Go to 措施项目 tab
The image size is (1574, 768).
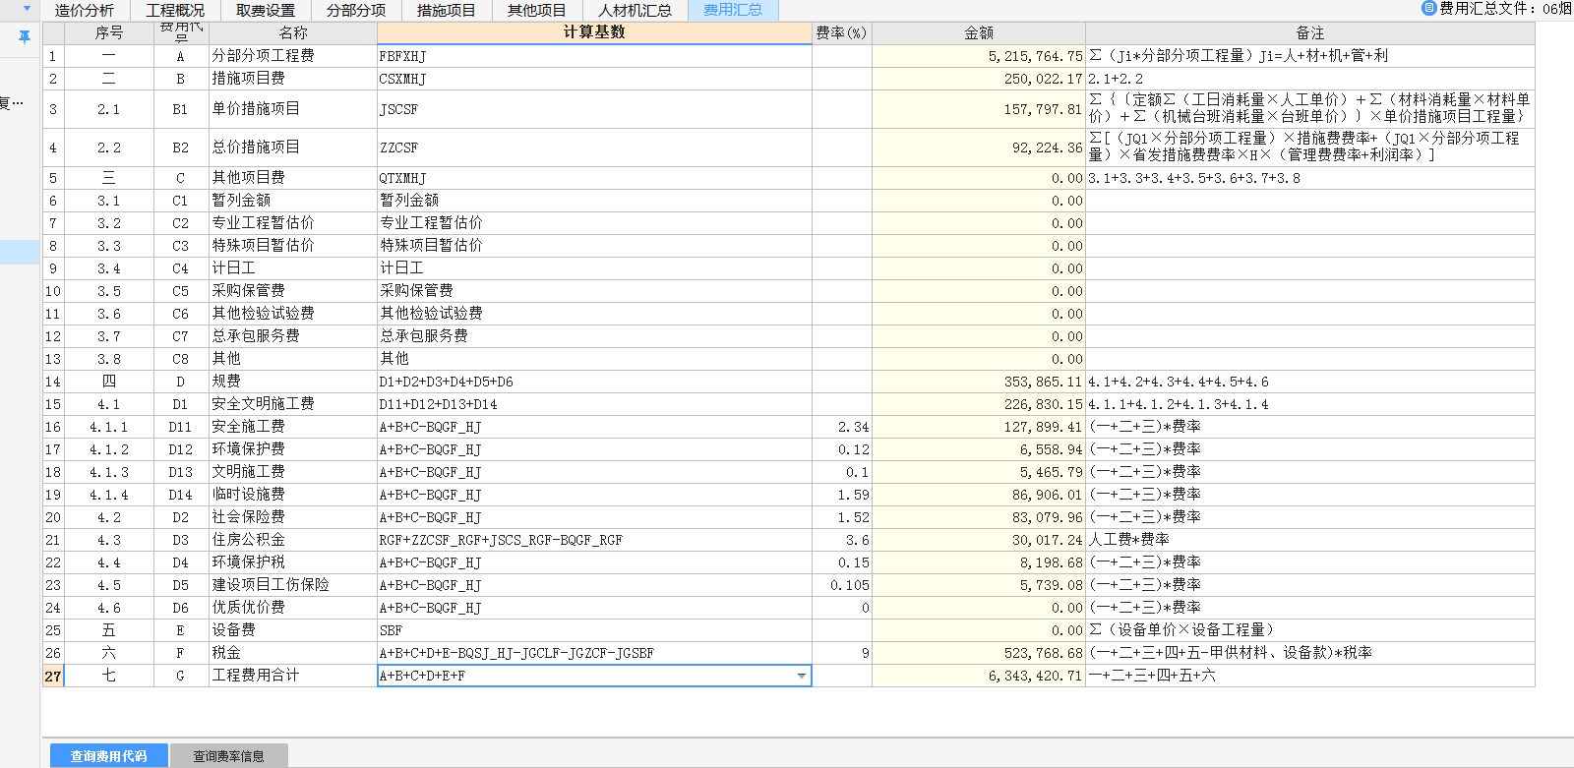click(x=446, y=11)
